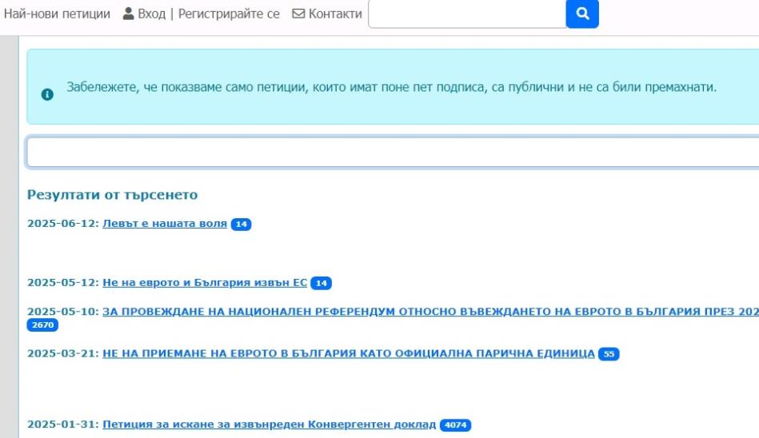This screenshot has width=759, height=438.
Task: Open petition ЗА ПРОВЕЖДАНЕ НА НАЦИОНАЛЕН РЕФЕРЕНДУМ
Action: point(430,312)
